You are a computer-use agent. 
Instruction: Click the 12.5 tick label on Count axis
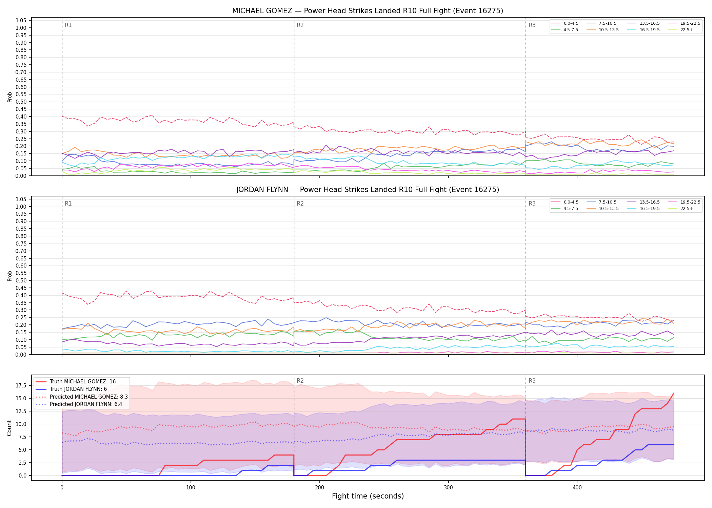point(21,411)
